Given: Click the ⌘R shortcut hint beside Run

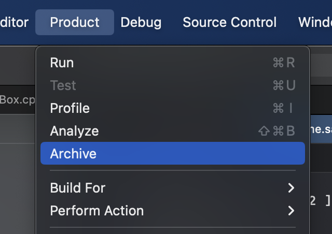Looking at the screenshot, I should tap(284, 63).
